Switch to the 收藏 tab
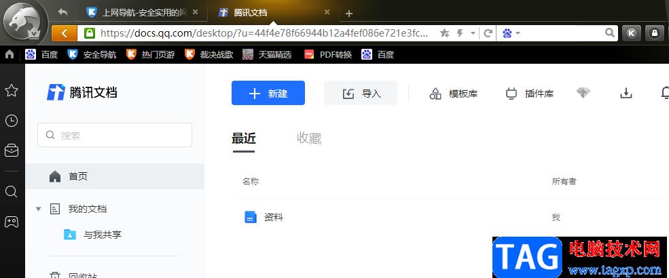Viewport: 669px width, 278px height. [309, 138]
